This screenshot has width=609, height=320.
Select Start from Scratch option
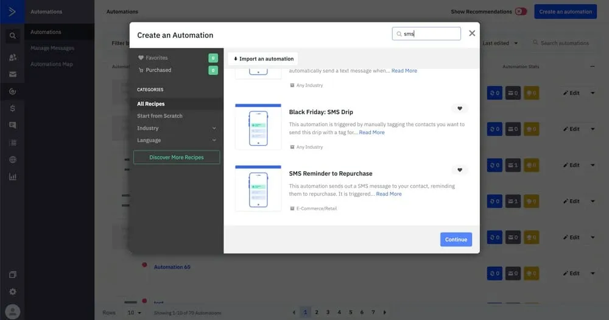click(160, 116)
